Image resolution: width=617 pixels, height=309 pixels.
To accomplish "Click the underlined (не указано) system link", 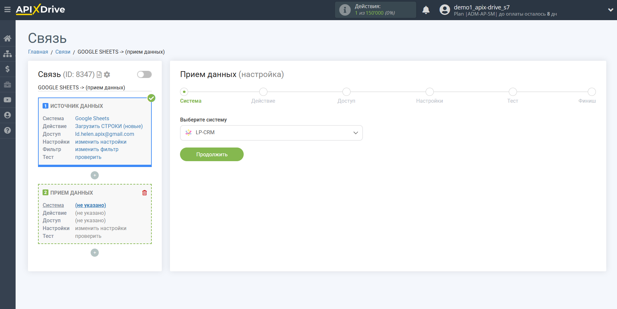I will [x=91, y=205].
